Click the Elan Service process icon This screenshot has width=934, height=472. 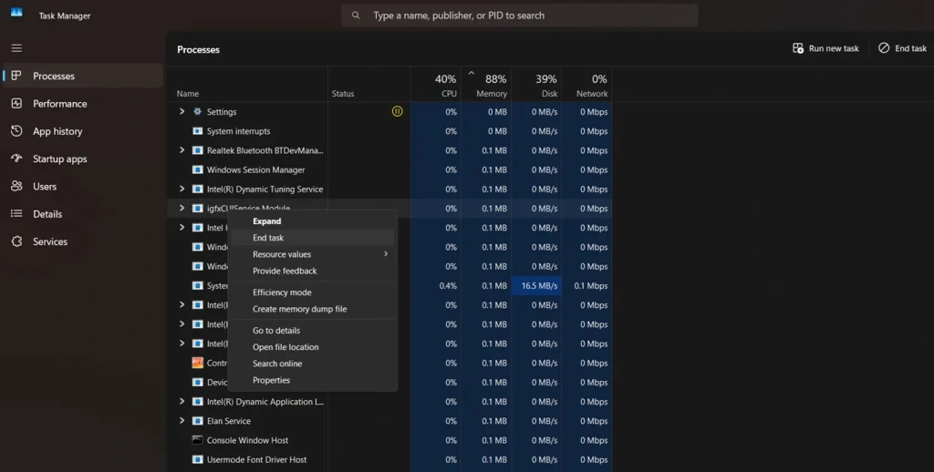click(197, 421)
